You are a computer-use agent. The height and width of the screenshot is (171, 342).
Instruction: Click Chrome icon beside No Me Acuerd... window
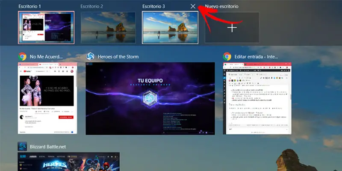click(22, 56)
